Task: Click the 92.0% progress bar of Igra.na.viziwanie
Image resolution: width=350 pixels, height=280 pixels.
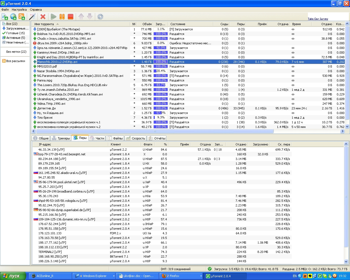Action: 161,48
